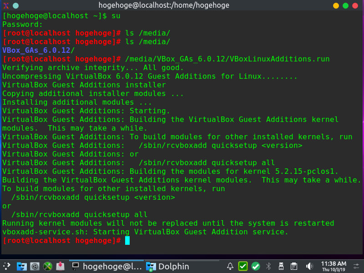Open the system settings launcher icon
This screenshot has width=364, height=273.
point(35,266)
